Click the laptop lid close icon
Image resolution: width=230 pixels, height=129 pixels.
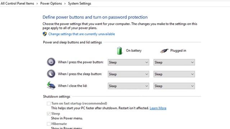pyautogui.click(x=51, y=85)
